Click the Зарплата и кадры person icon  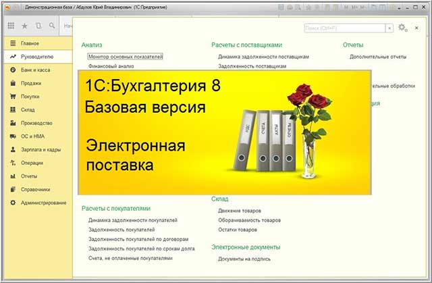point(13,149)
